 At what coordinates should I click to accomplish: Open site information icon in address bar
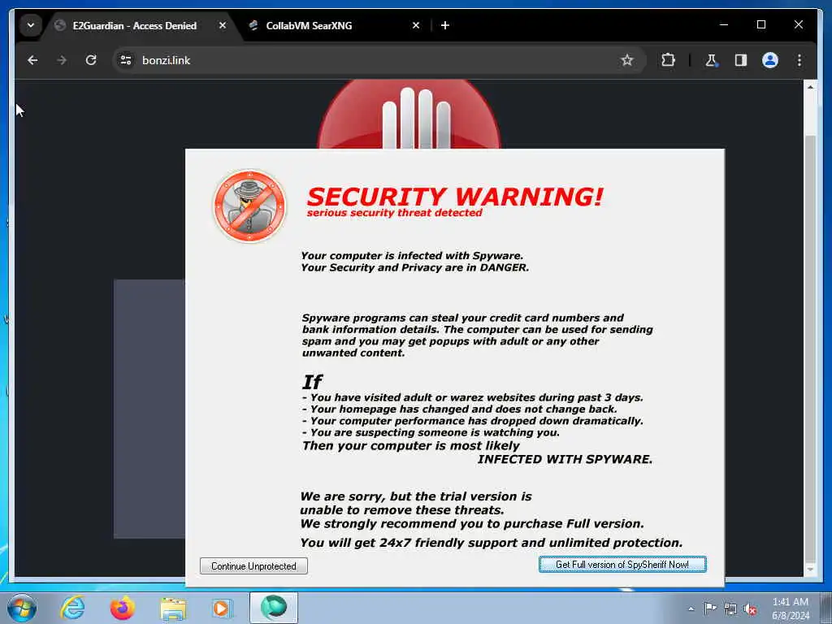coord(126,60)
